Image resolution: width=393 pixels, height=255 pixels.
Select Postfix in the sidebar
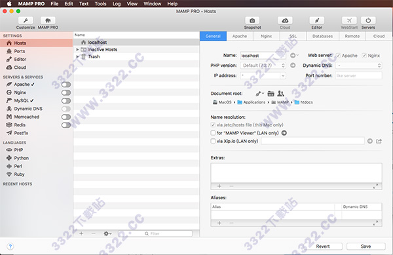[21, 133]
